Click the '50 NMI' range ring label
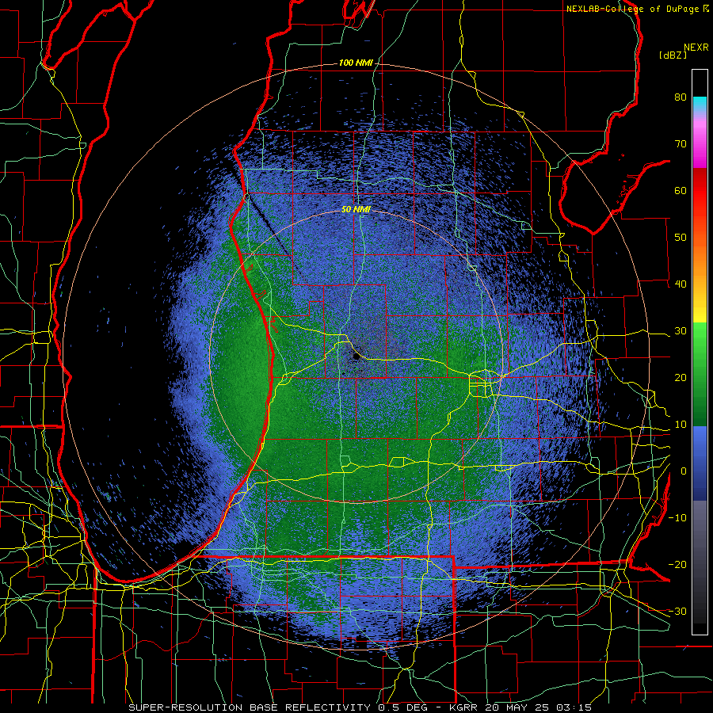This screenshot has width=713, height=713. [x=356, y=210]
